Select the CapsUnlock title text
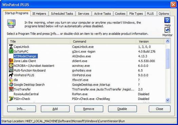Screen dimensions: 178x125 [21, 47]
